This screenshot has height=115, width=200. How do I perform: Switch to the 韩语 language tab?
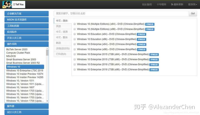63,43
